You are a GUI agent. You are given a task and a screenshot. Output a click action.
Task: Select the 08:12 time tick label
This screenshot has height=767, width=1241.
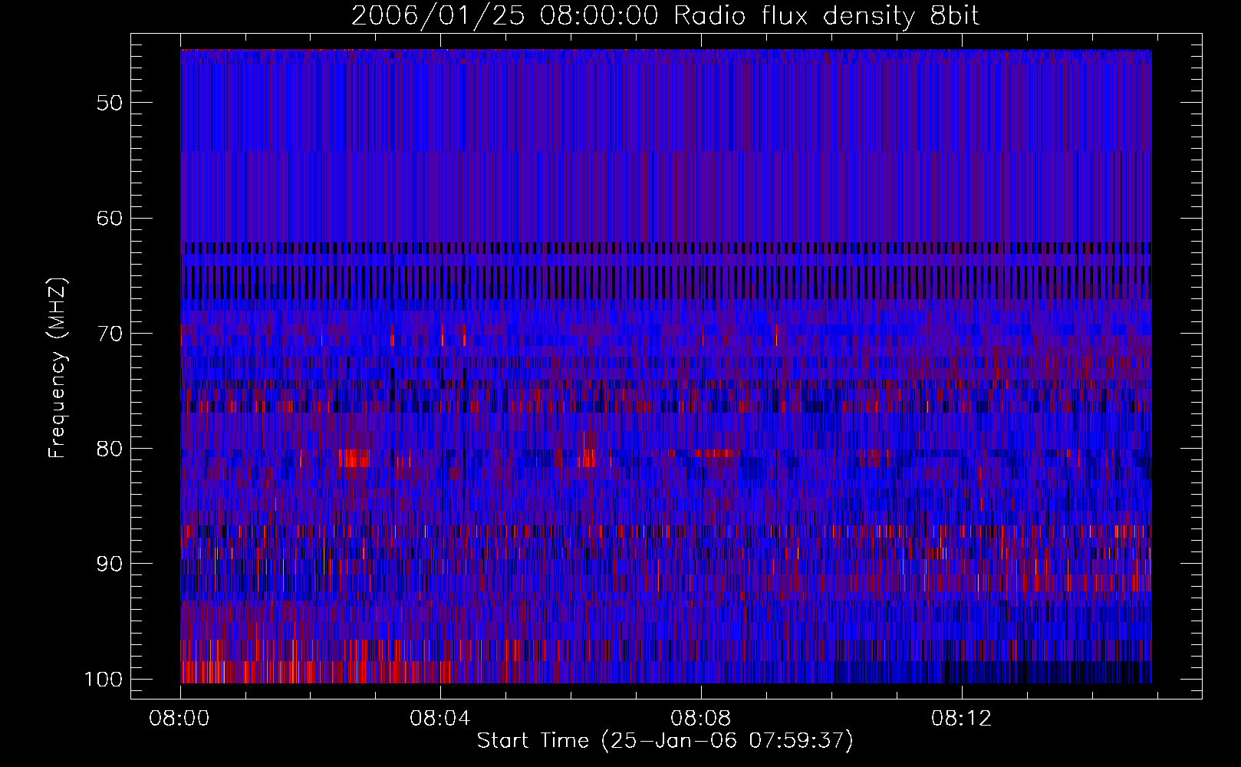click(962, 719)
